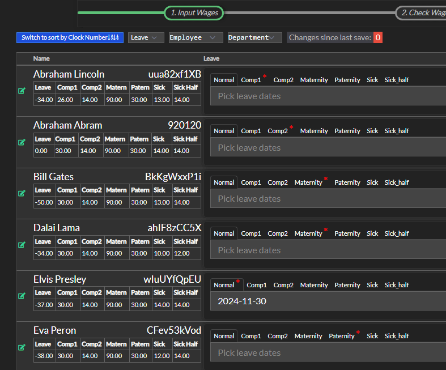This screenshot has width=446, height=370.
Task: Open the Department filter dropdown
Action: point(254,37)
